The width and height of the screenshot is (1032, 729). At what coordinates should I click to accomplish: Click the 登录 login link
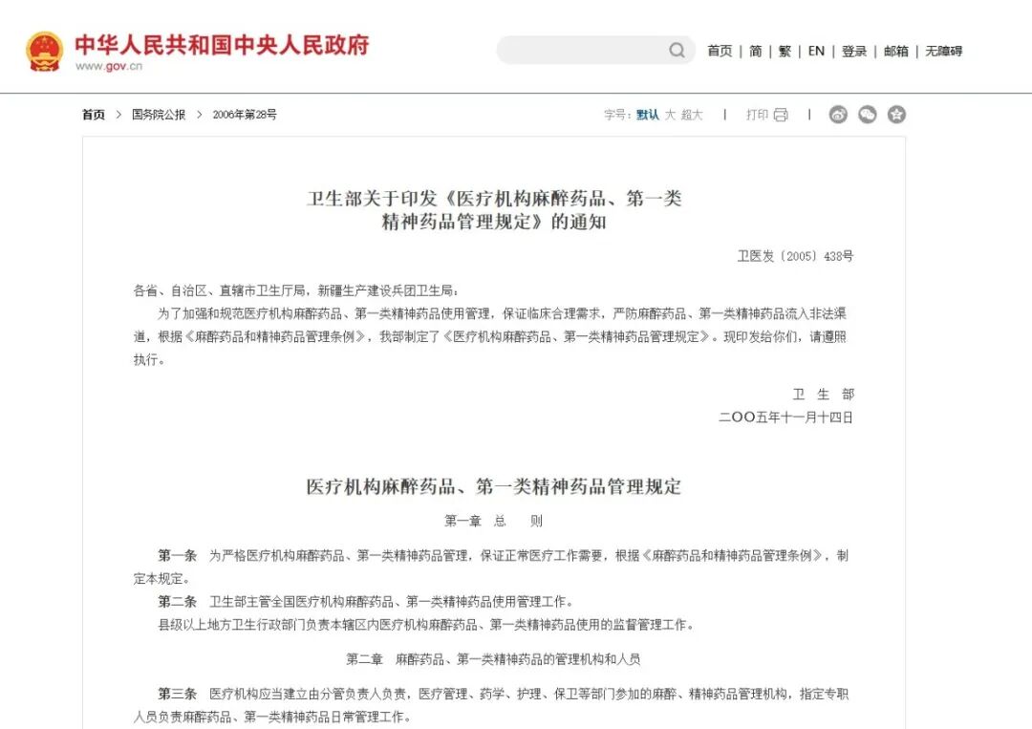click(x=853, y=52)
